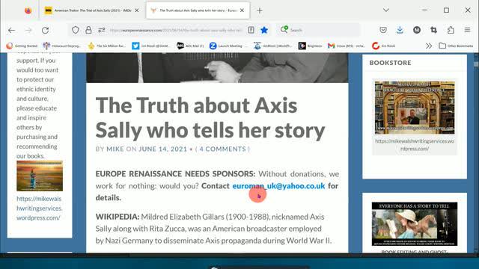Open the round M extension icon

(x=417, y=30)
